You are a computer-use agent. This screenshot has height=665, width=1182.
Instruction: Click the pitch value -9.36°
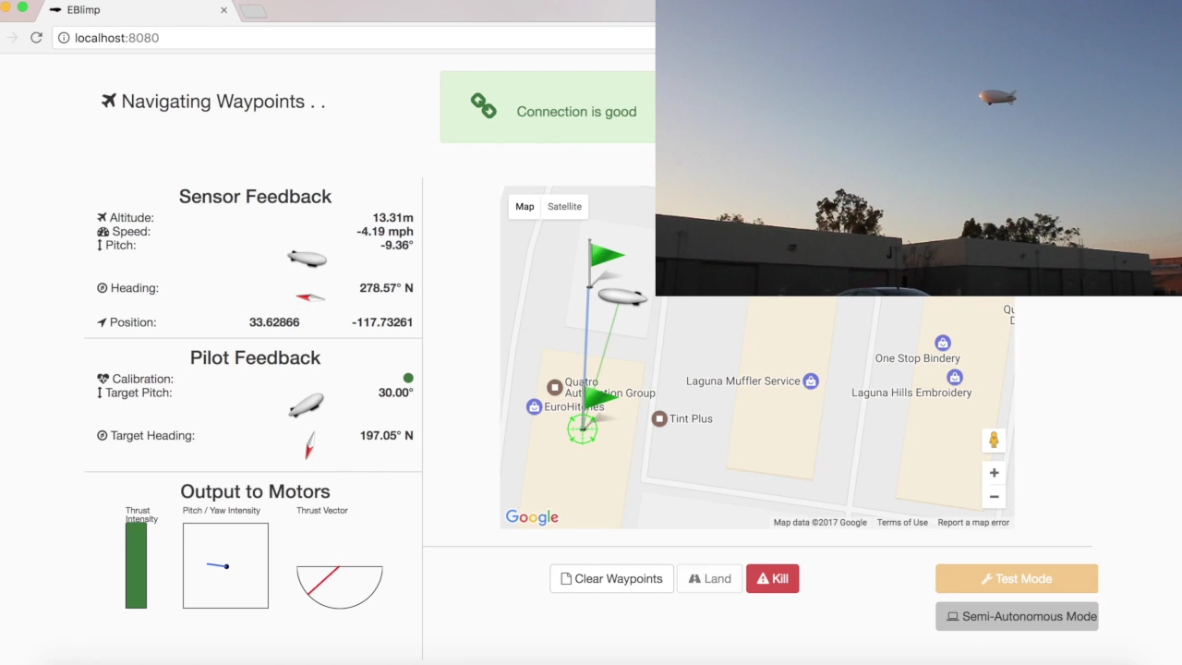pyautogui.click(x=397, y=246)
